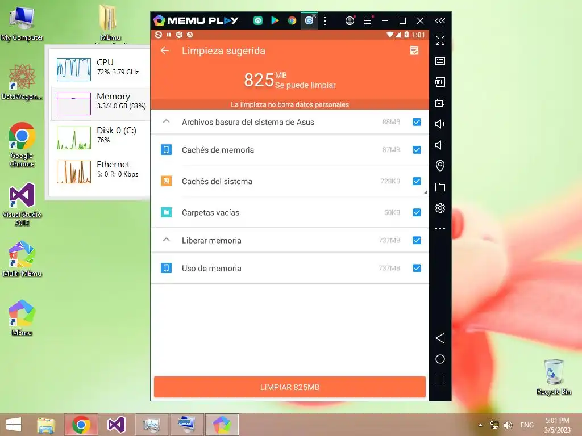
Task: Click the Ethernet throughput graph thumbnail
Action: tap(73, 171)
